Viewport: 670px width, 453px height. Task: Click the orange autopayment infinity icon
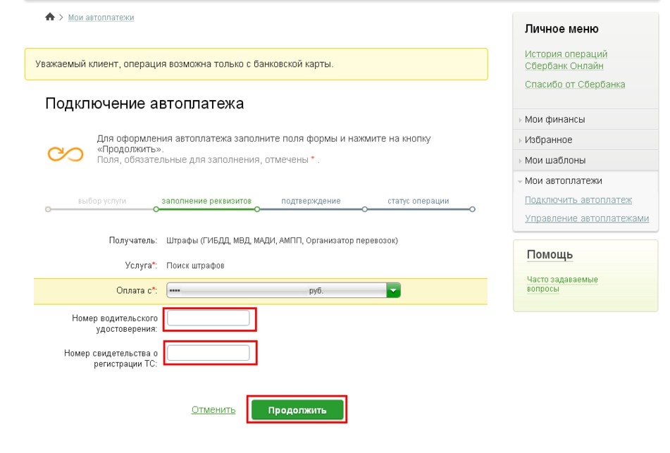[x=66, y=154]
